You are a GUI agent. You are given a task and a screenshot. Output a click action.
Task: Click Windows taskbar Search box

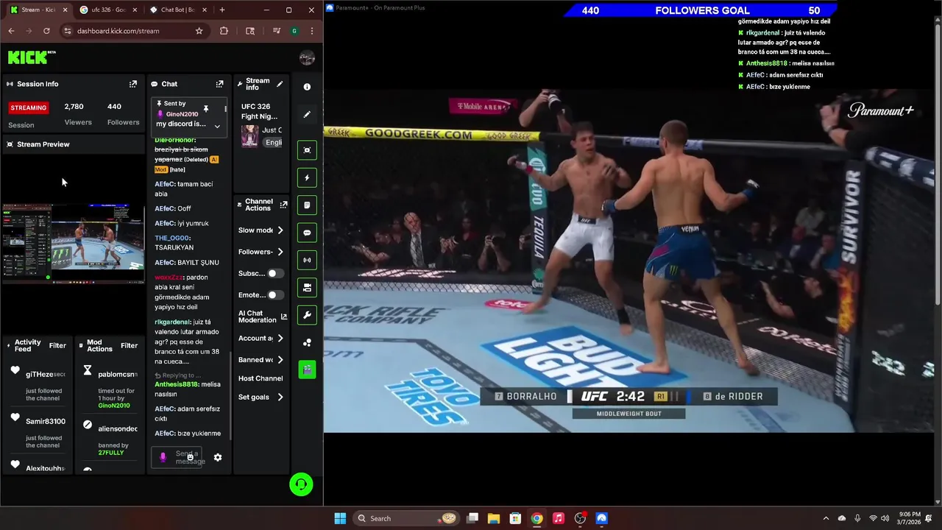point(406,518)
